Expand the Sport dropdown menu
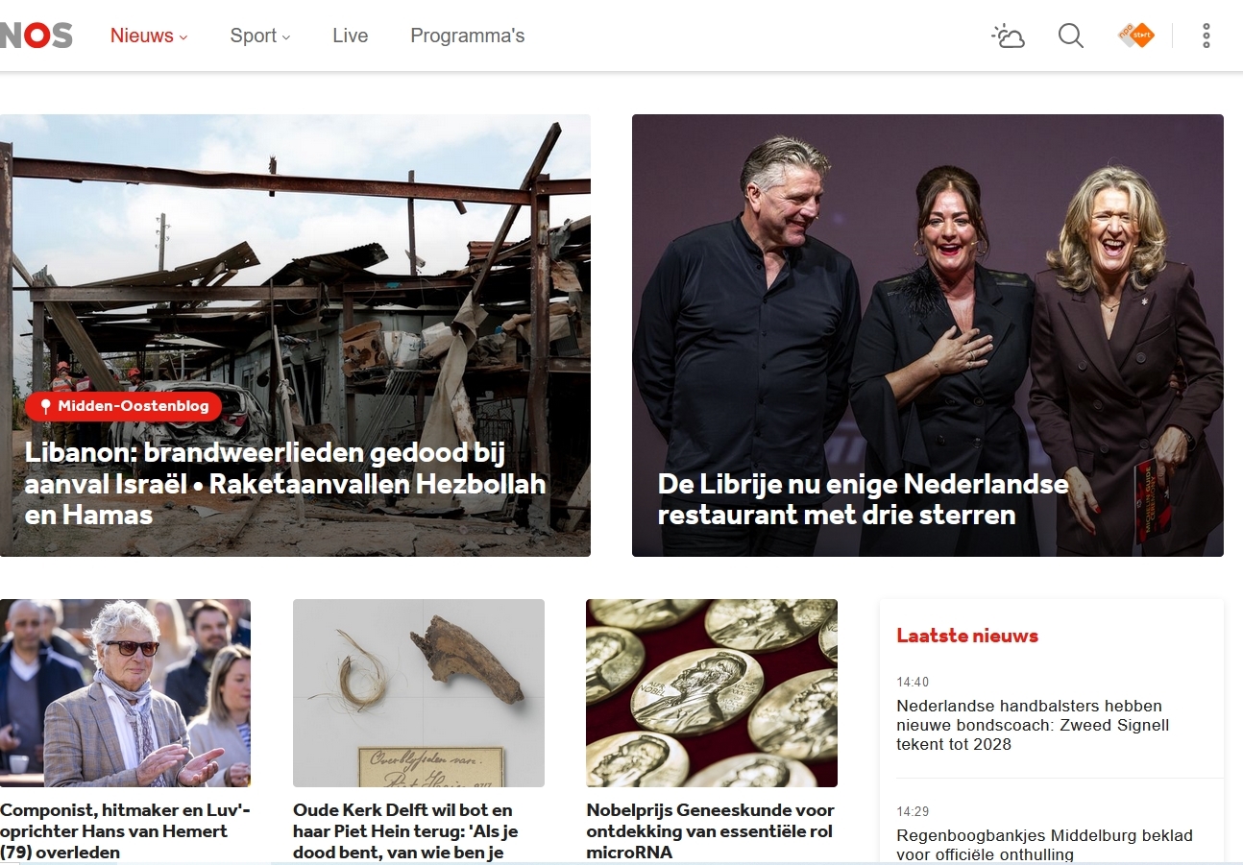 (x=260, y=36)
